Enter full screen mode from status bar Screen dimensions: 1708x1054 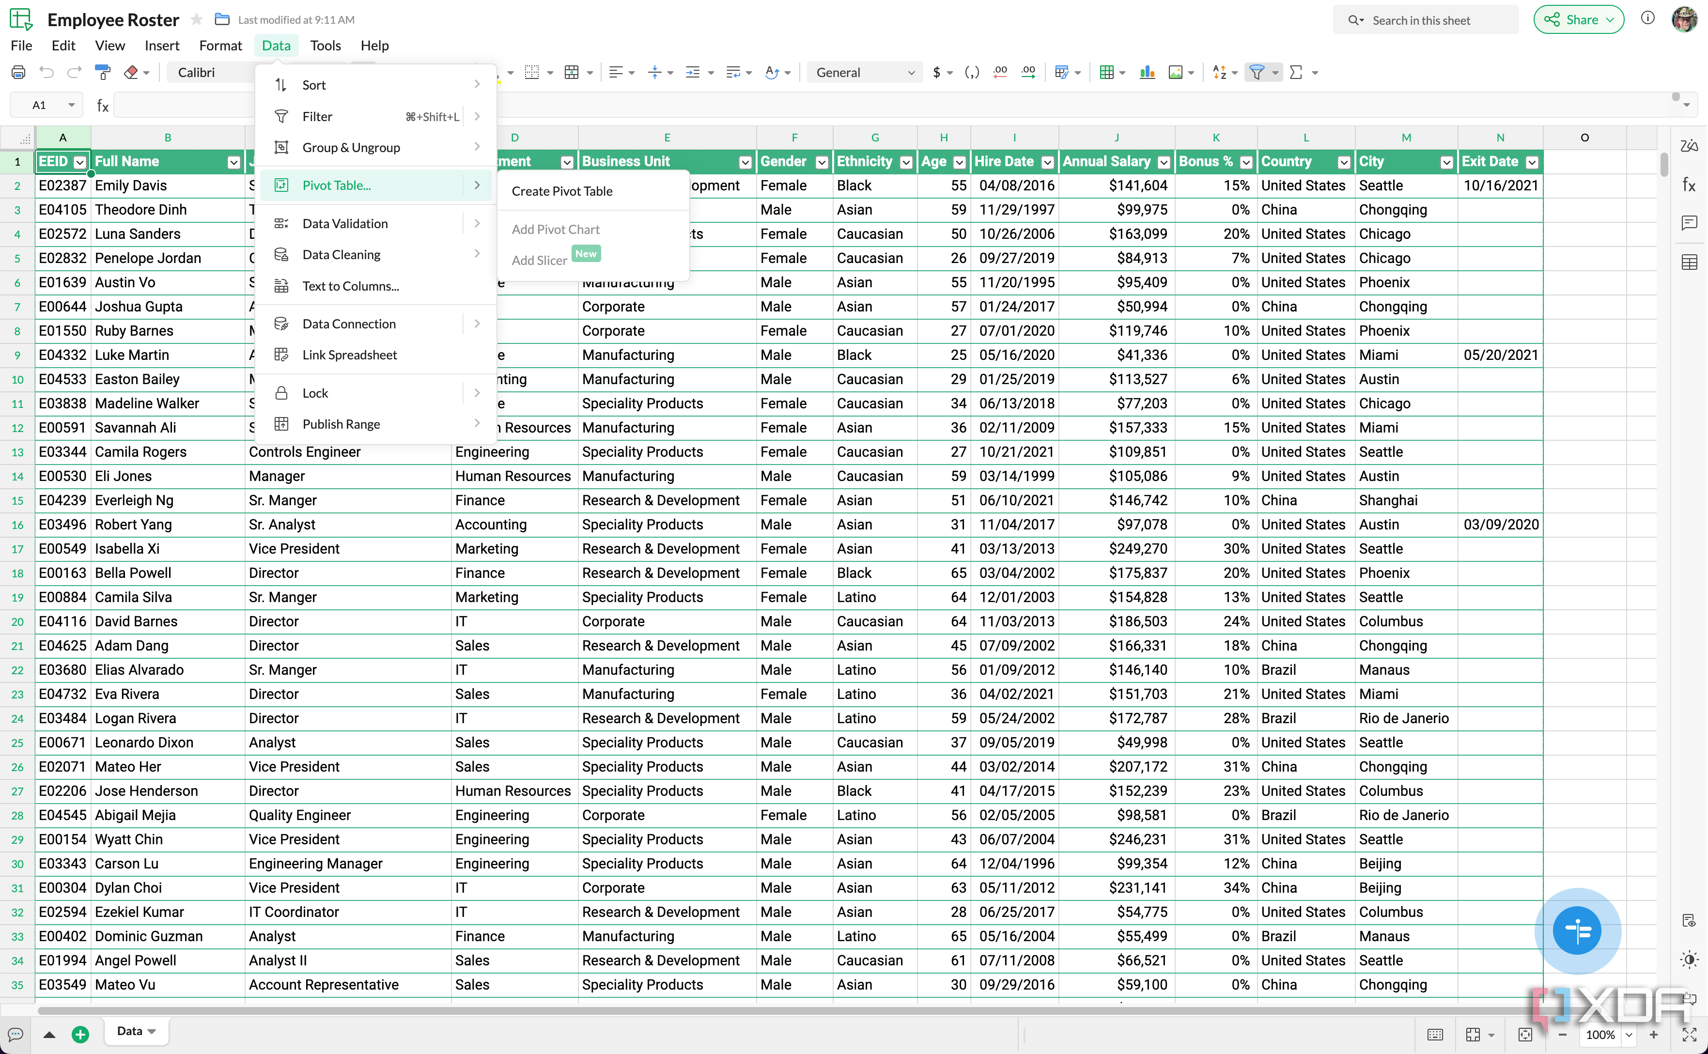1689,1035
